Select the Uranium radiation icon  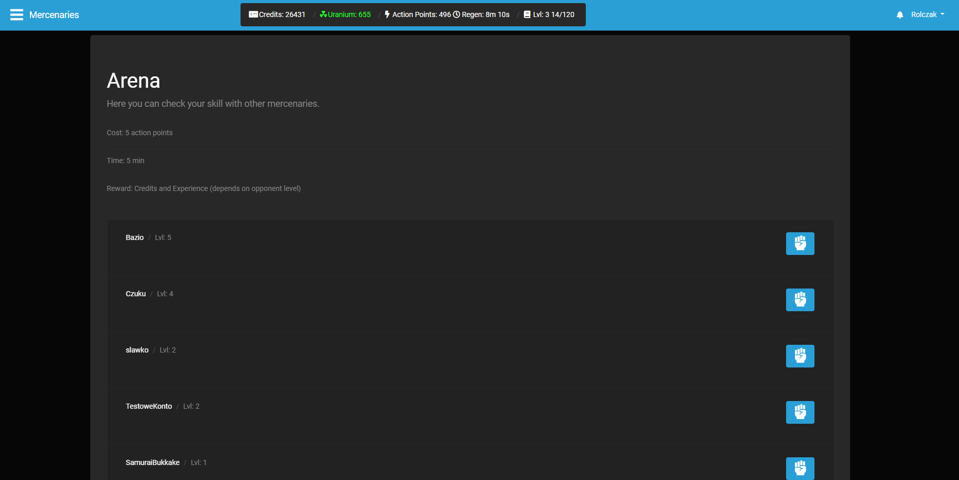click(323, 14)
